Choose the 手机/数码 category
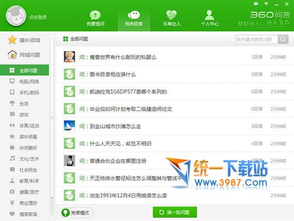The height and width of the screenshot is (221, 294). tap(24, 93)
